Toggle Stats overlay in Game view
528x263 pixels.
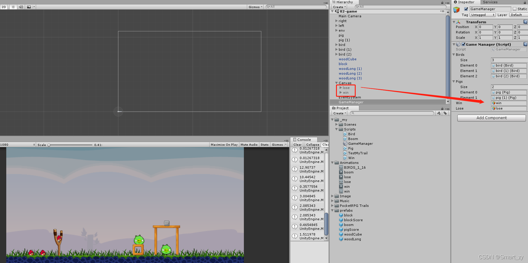(x=264, y=144)
